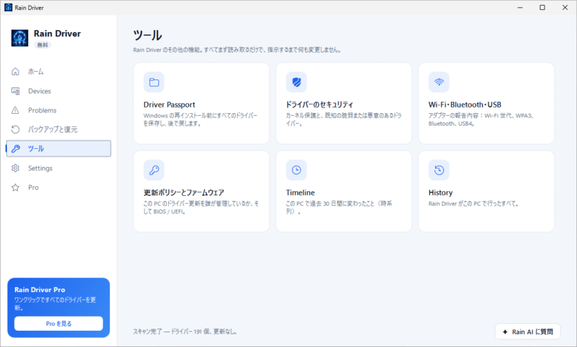Click the Pro を見る button
Screen dimensions: 577x347
pyautogui.click(x=58, y=324)
